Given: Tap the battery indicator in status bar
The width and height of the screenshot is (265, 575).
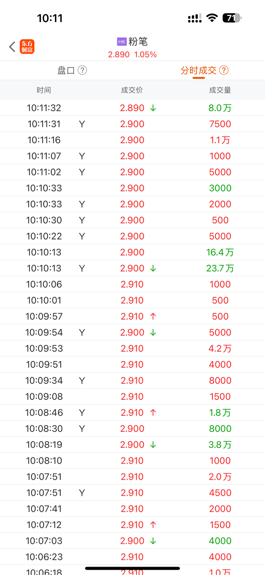Looking at the screenshot, I should [x=232, y=18].
